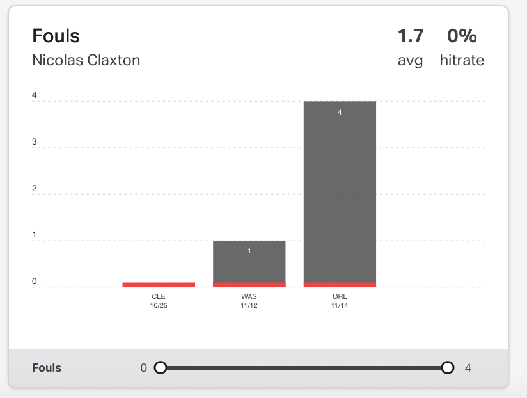Click the right slider handle at 4

tap(448, 368)
